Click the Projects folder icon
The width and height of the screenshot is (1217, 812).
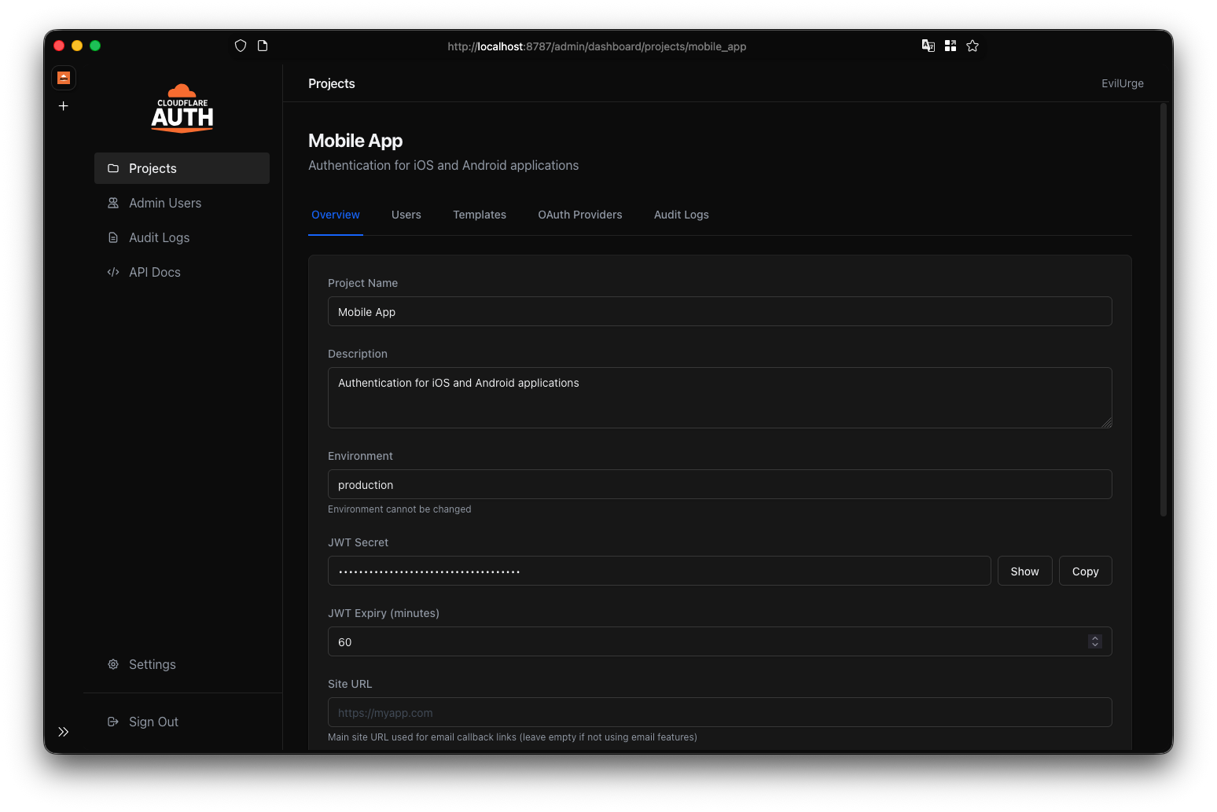(113, 168)
